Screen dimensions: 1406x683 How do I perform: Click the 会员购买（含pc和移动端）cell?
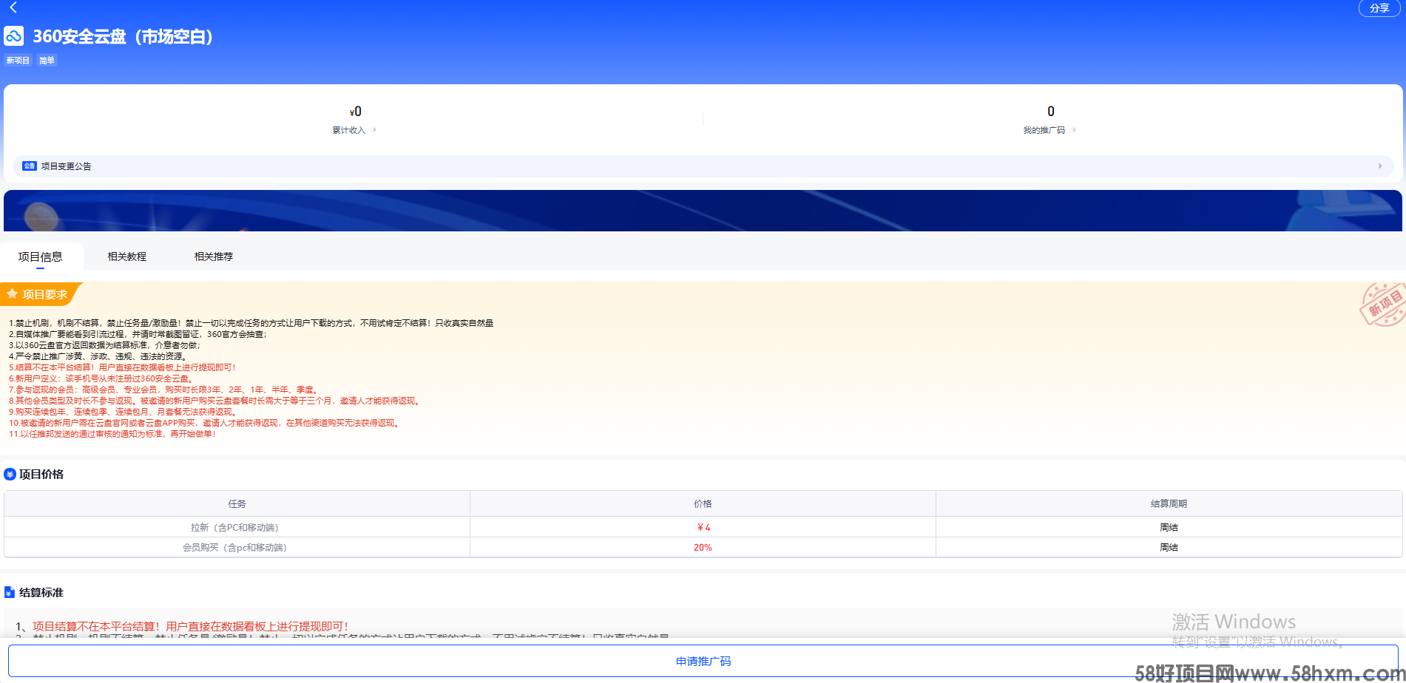click(237, 548)
